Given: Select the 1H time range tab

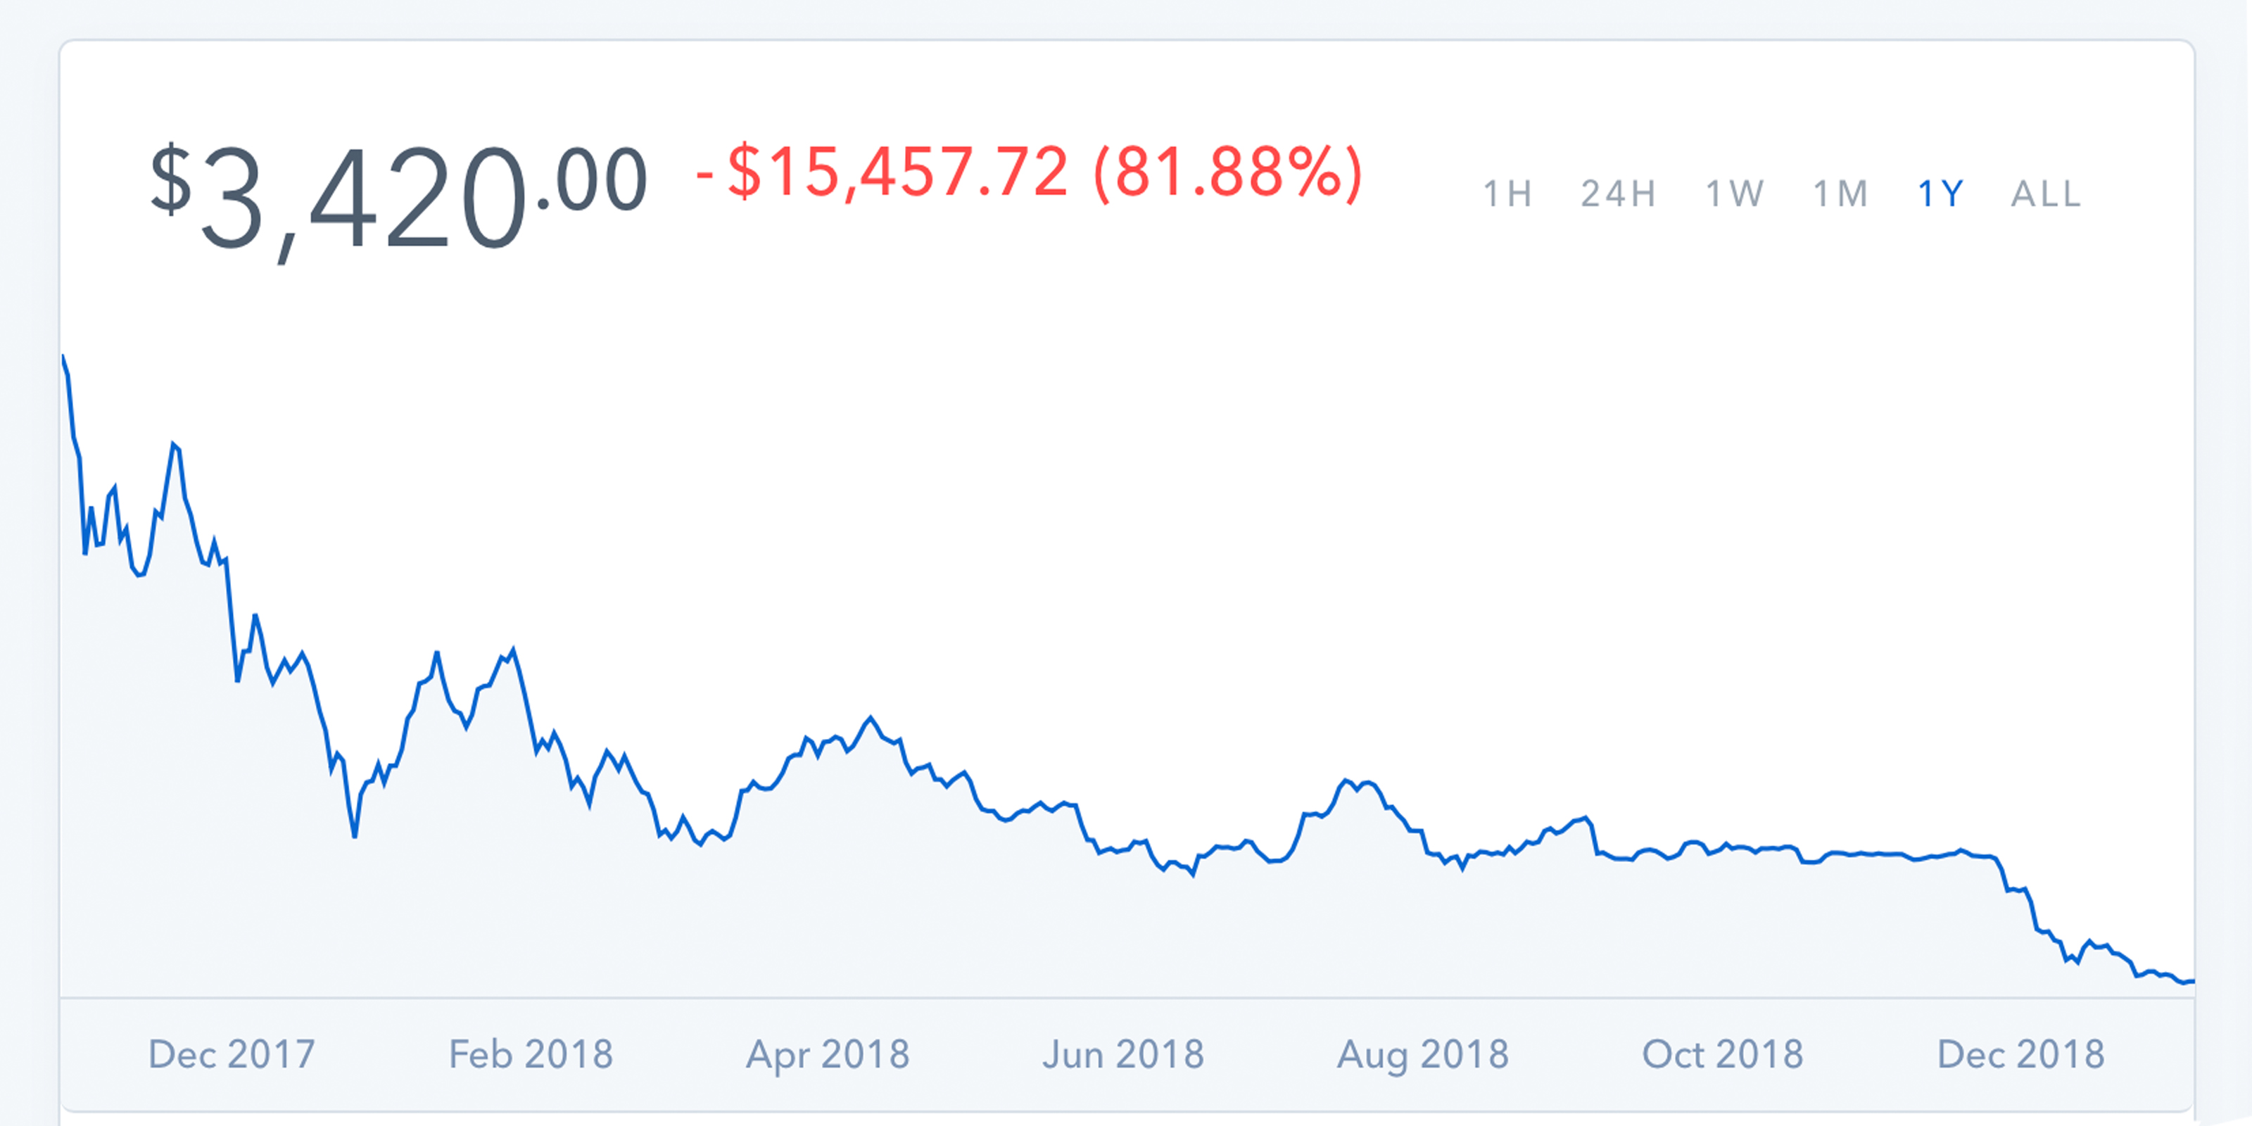Looking at the screenshot, I should [x=1507, y=194].
